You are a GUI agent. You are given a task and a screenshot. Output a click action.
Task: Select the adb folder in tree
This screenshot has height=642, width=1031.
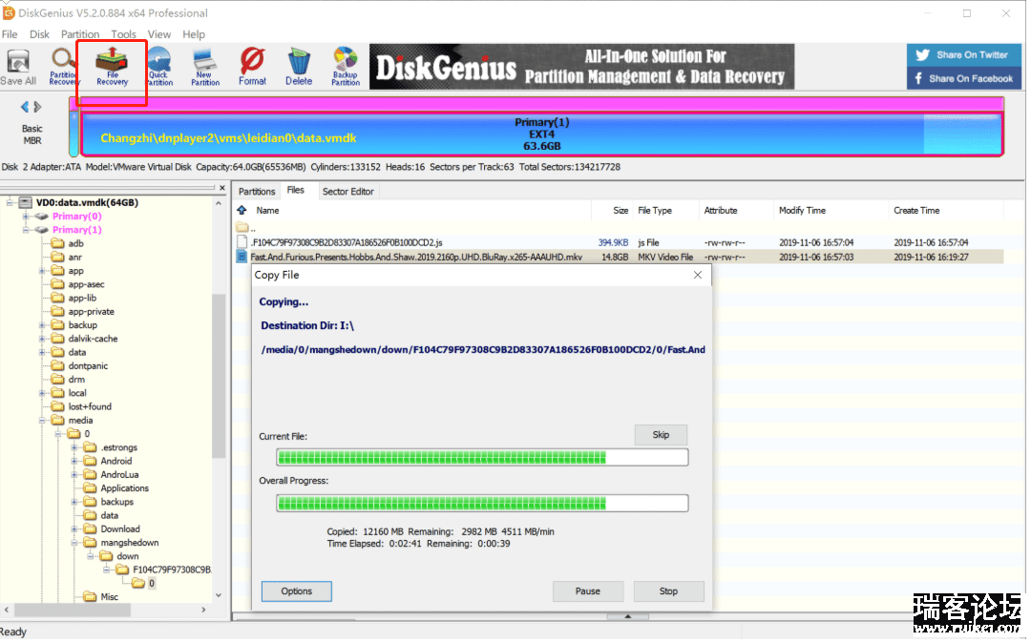pyautogui.click(x=75, y=244)
